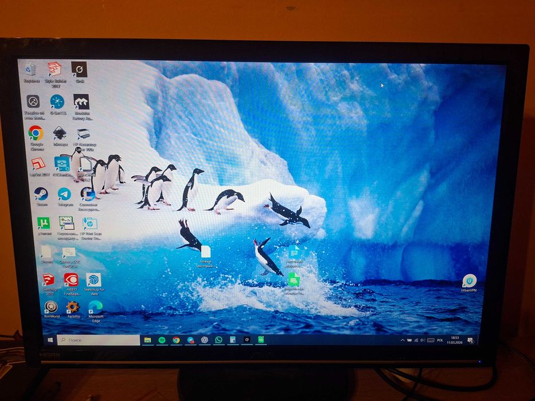This screenshot has width=535, height=401.
Task: Launch LayOut 2017 shortcut
Action: point(39,167)
